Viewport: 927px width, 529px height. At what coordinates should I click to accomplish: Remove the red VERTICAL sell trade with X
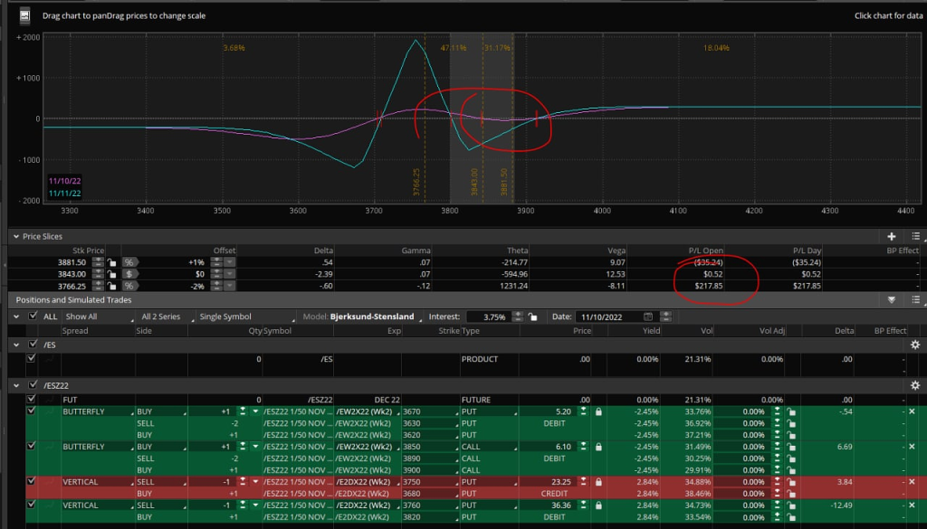(x=911, y=481)
